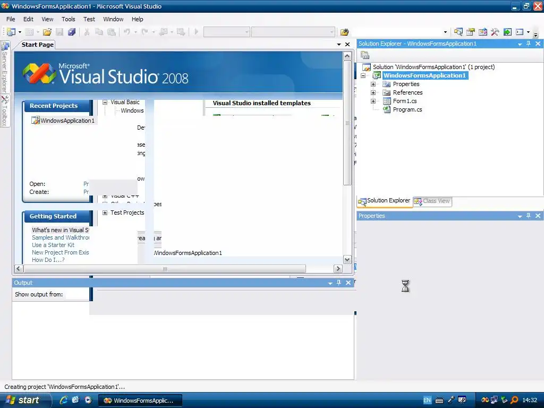Screen dimensions: 544x408
Task: Open the Help menu
Action: point(138,19)
